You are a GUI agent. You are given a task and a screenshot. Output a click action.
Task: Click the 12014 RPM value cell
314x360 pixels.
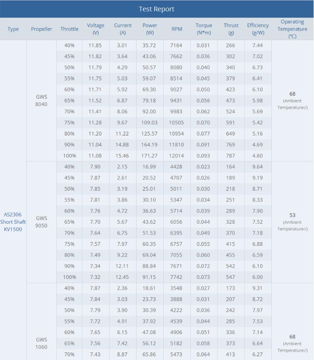pos(177,156)
